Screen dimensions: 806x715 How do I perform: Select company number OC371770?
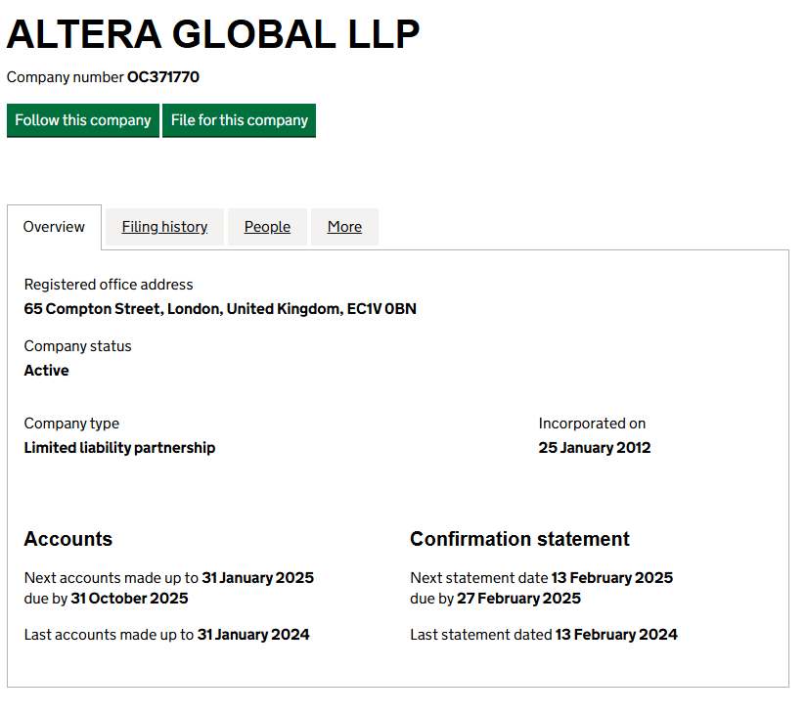coord(163,77)
